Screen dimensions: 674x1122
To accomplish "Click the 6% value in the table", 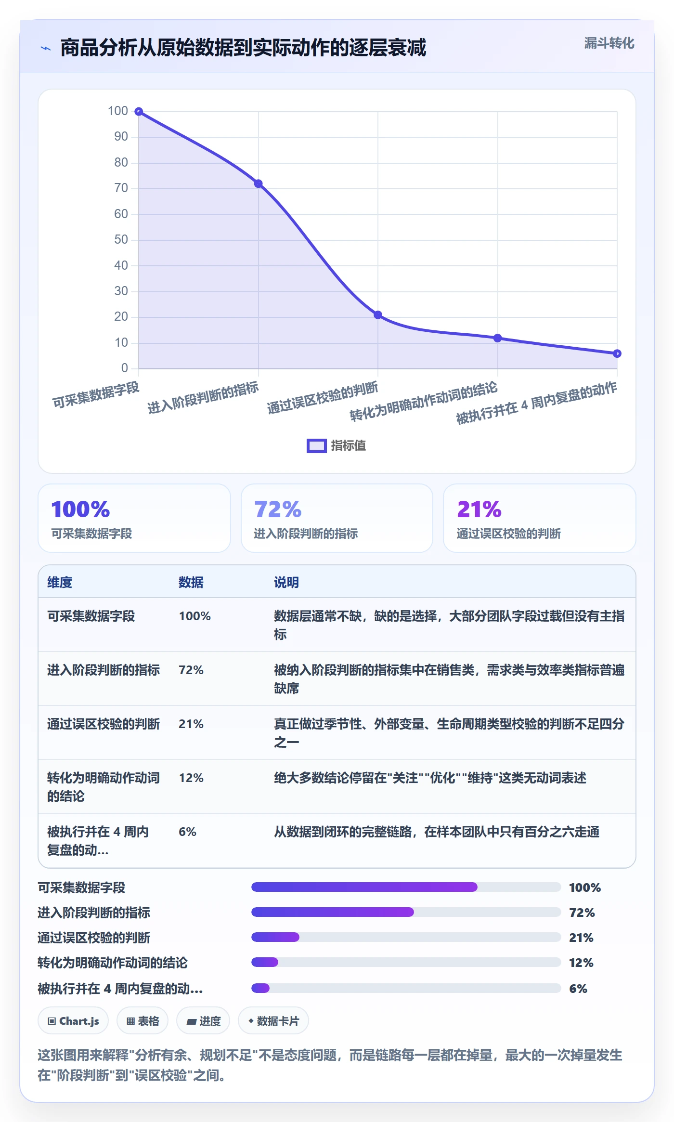I will tap(187, 832).
